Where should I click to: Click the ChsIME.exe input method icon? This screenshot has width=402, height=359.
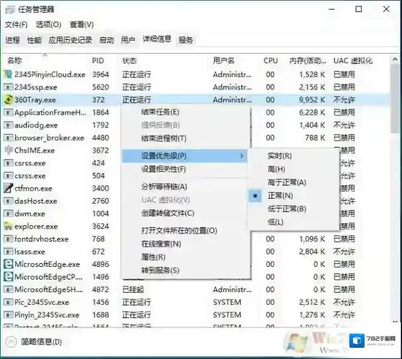(x=8, y=150)
